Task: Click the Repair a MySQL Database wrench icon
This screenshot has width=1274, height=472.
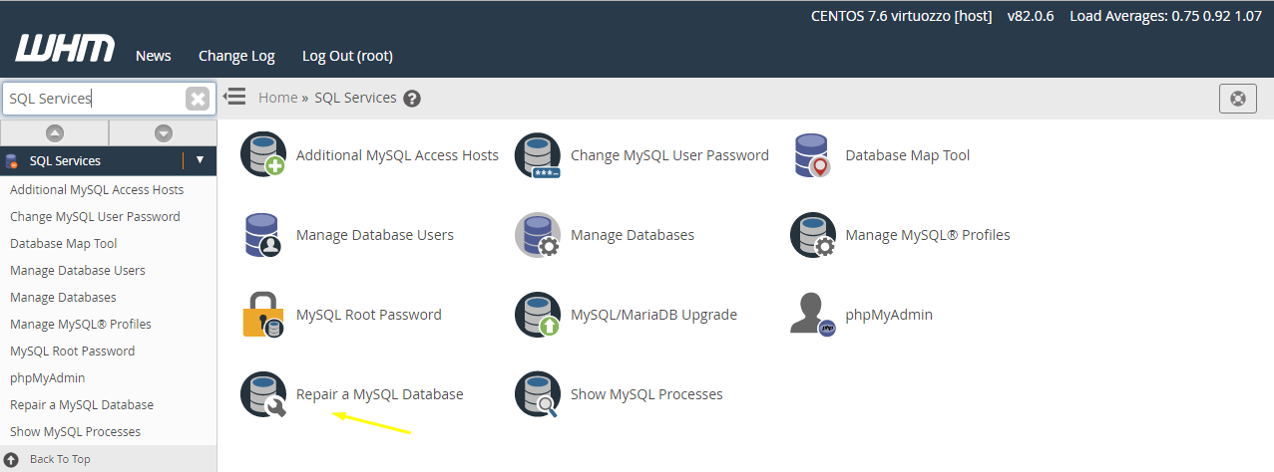Action: [x=263, y=394]
